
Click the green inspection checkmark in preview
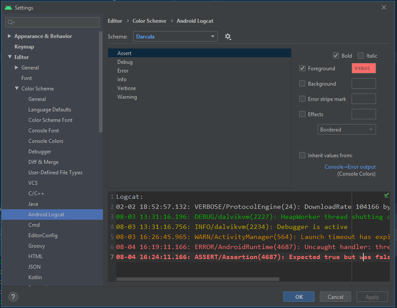tap(386, 195)
